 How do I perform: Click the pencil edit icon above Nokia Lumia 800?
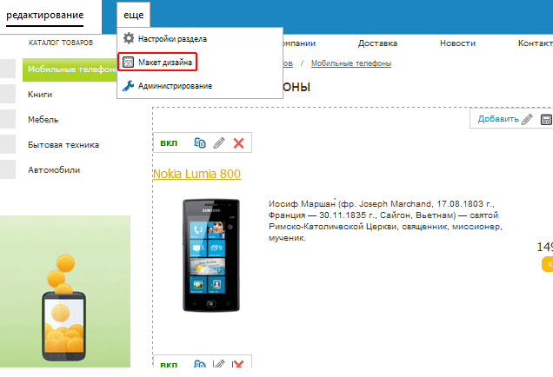(219, 143)
